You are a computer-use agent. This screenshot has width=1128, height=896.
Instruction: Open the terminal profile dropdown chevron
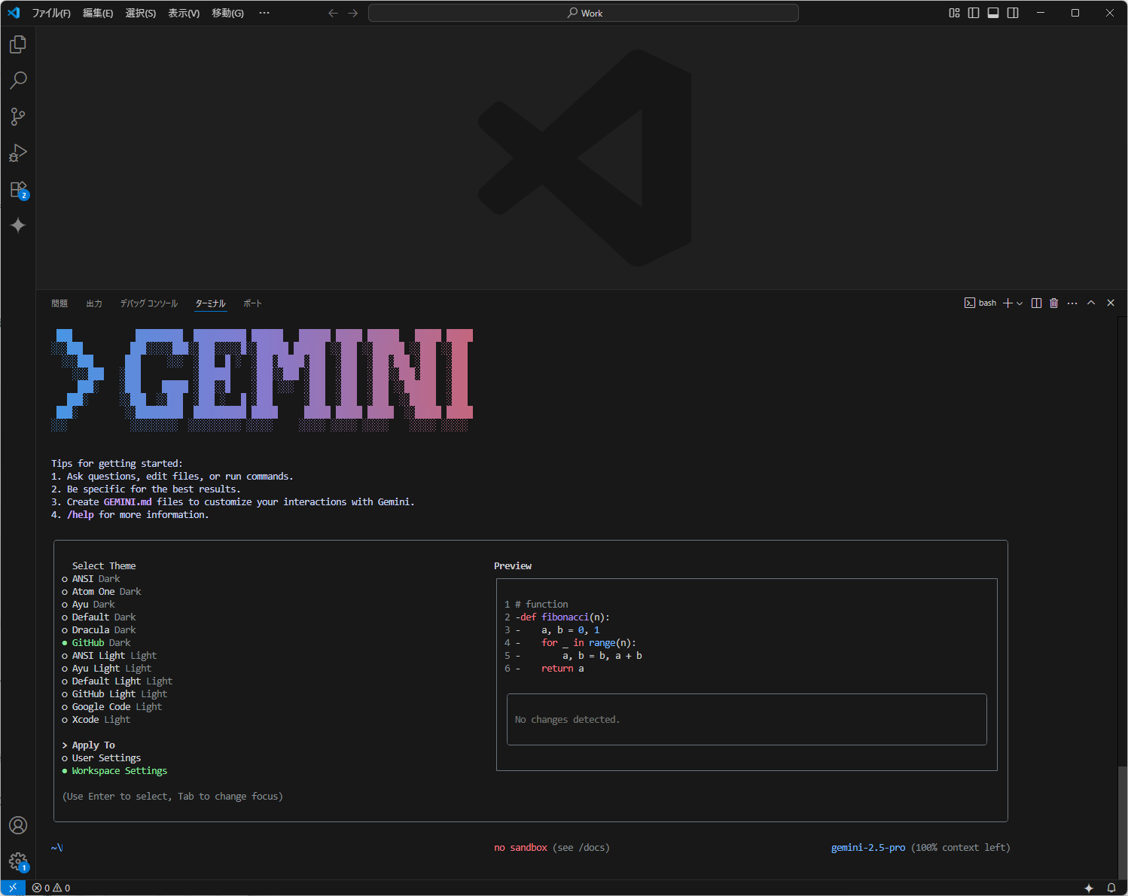[1020, 303]
